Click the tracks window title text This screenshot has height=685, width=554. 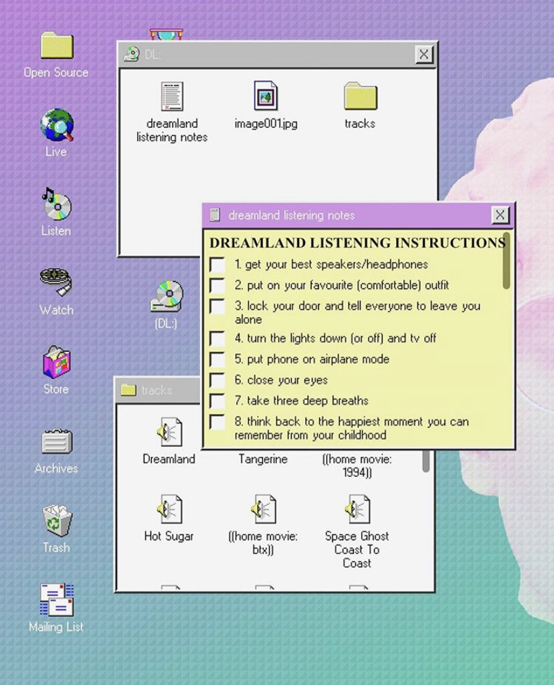pos(157,390)
